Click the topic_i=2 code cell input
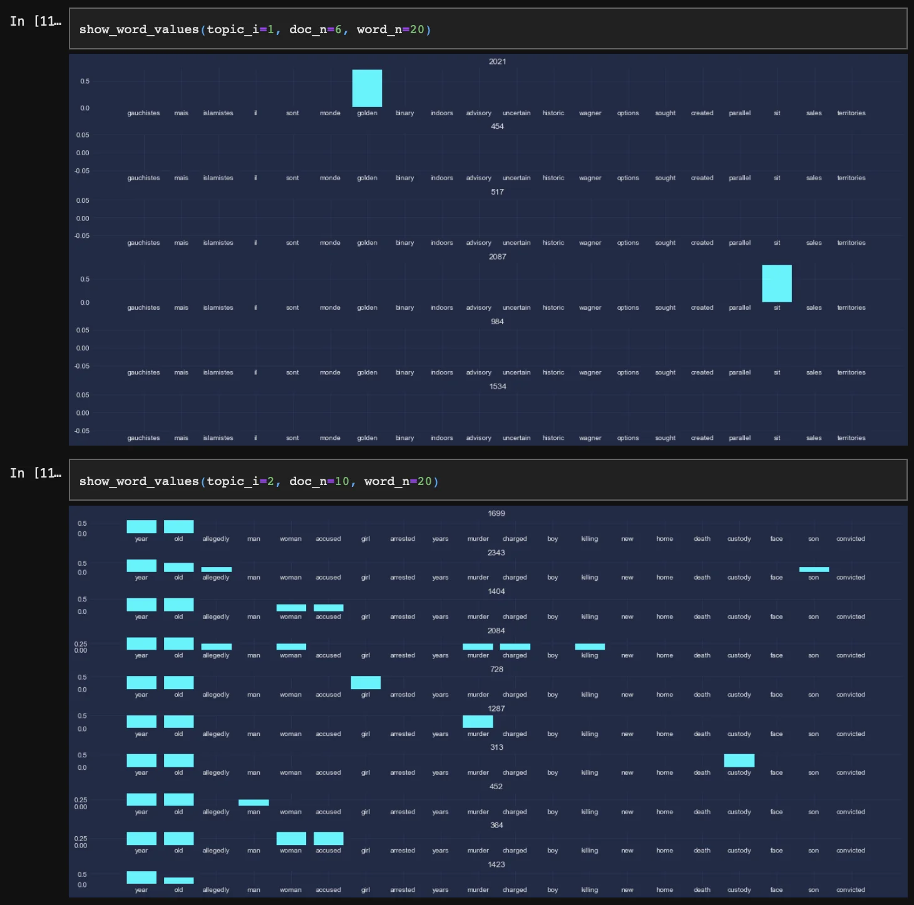Screen dimensions: 914x905 [x=487, y=481]
